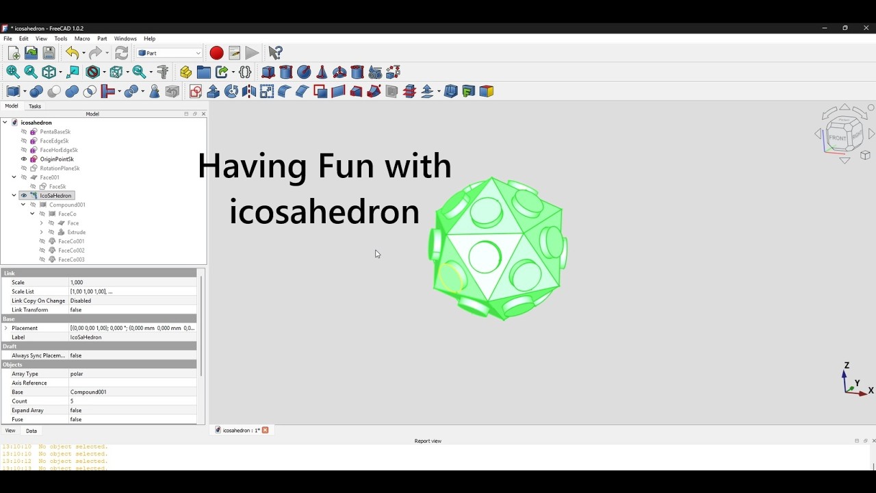Screen dimensions: 876x493
Task: Expand the Face tree node
Action: [x=41, y=223]
